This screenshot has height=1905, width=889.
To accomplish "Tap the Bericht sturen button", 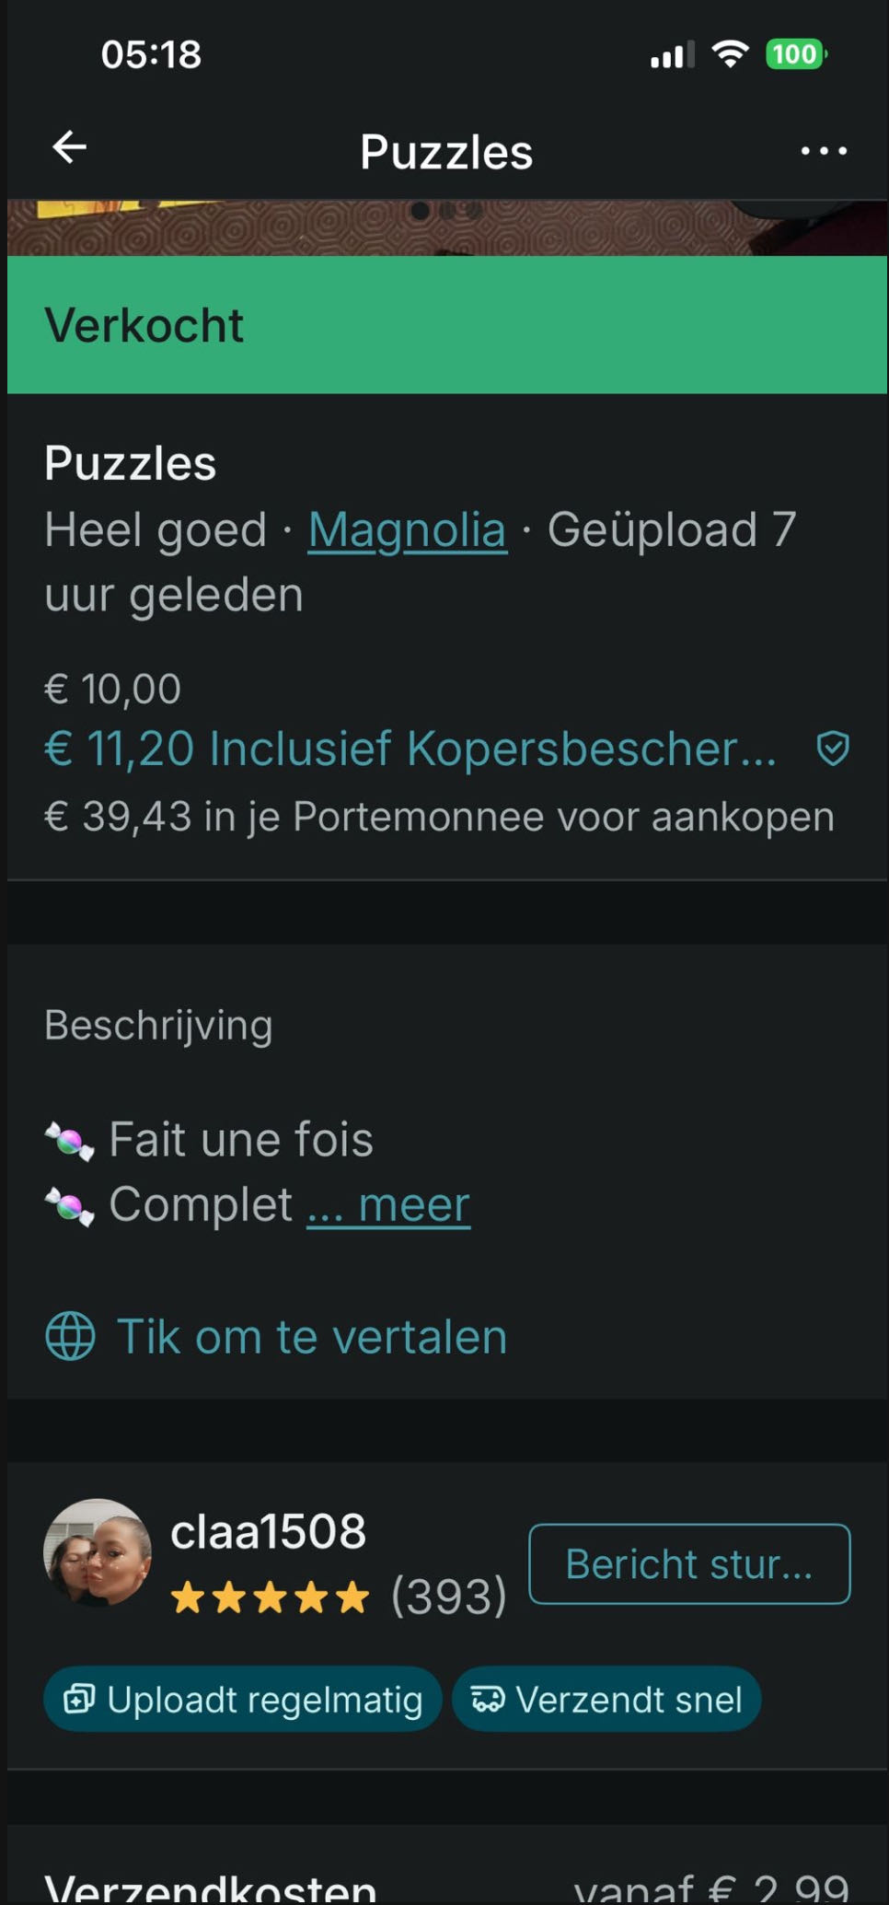I will point(689,1564).
